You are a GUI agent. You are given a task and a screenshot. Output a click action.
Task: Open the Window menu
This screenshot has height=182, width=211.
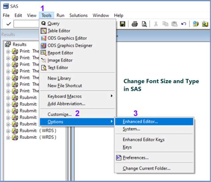tap(101, 16)
